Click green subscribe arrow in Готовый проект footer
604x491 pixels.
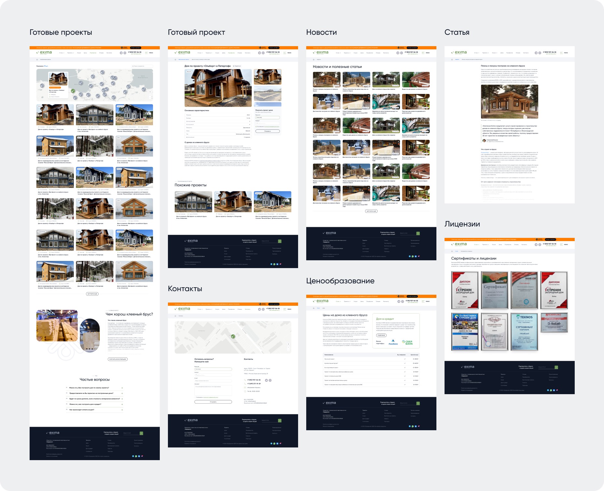(x=280, y=241)
